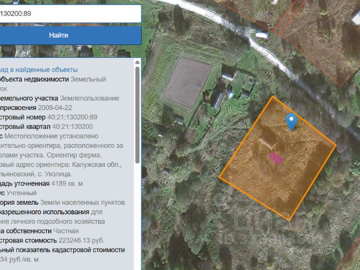Click the white roofed building by the road

262,35
